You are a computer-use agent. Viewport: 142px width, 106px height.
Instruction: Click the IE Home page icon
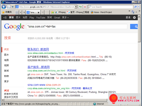[133, 12]
